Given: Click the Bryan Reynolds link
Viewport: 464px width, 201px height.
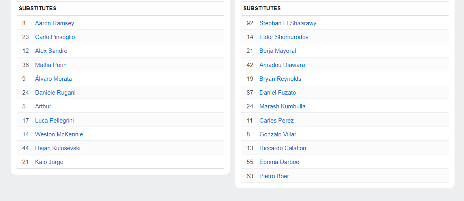Looking at the screenshot, I should pos(280,79).
